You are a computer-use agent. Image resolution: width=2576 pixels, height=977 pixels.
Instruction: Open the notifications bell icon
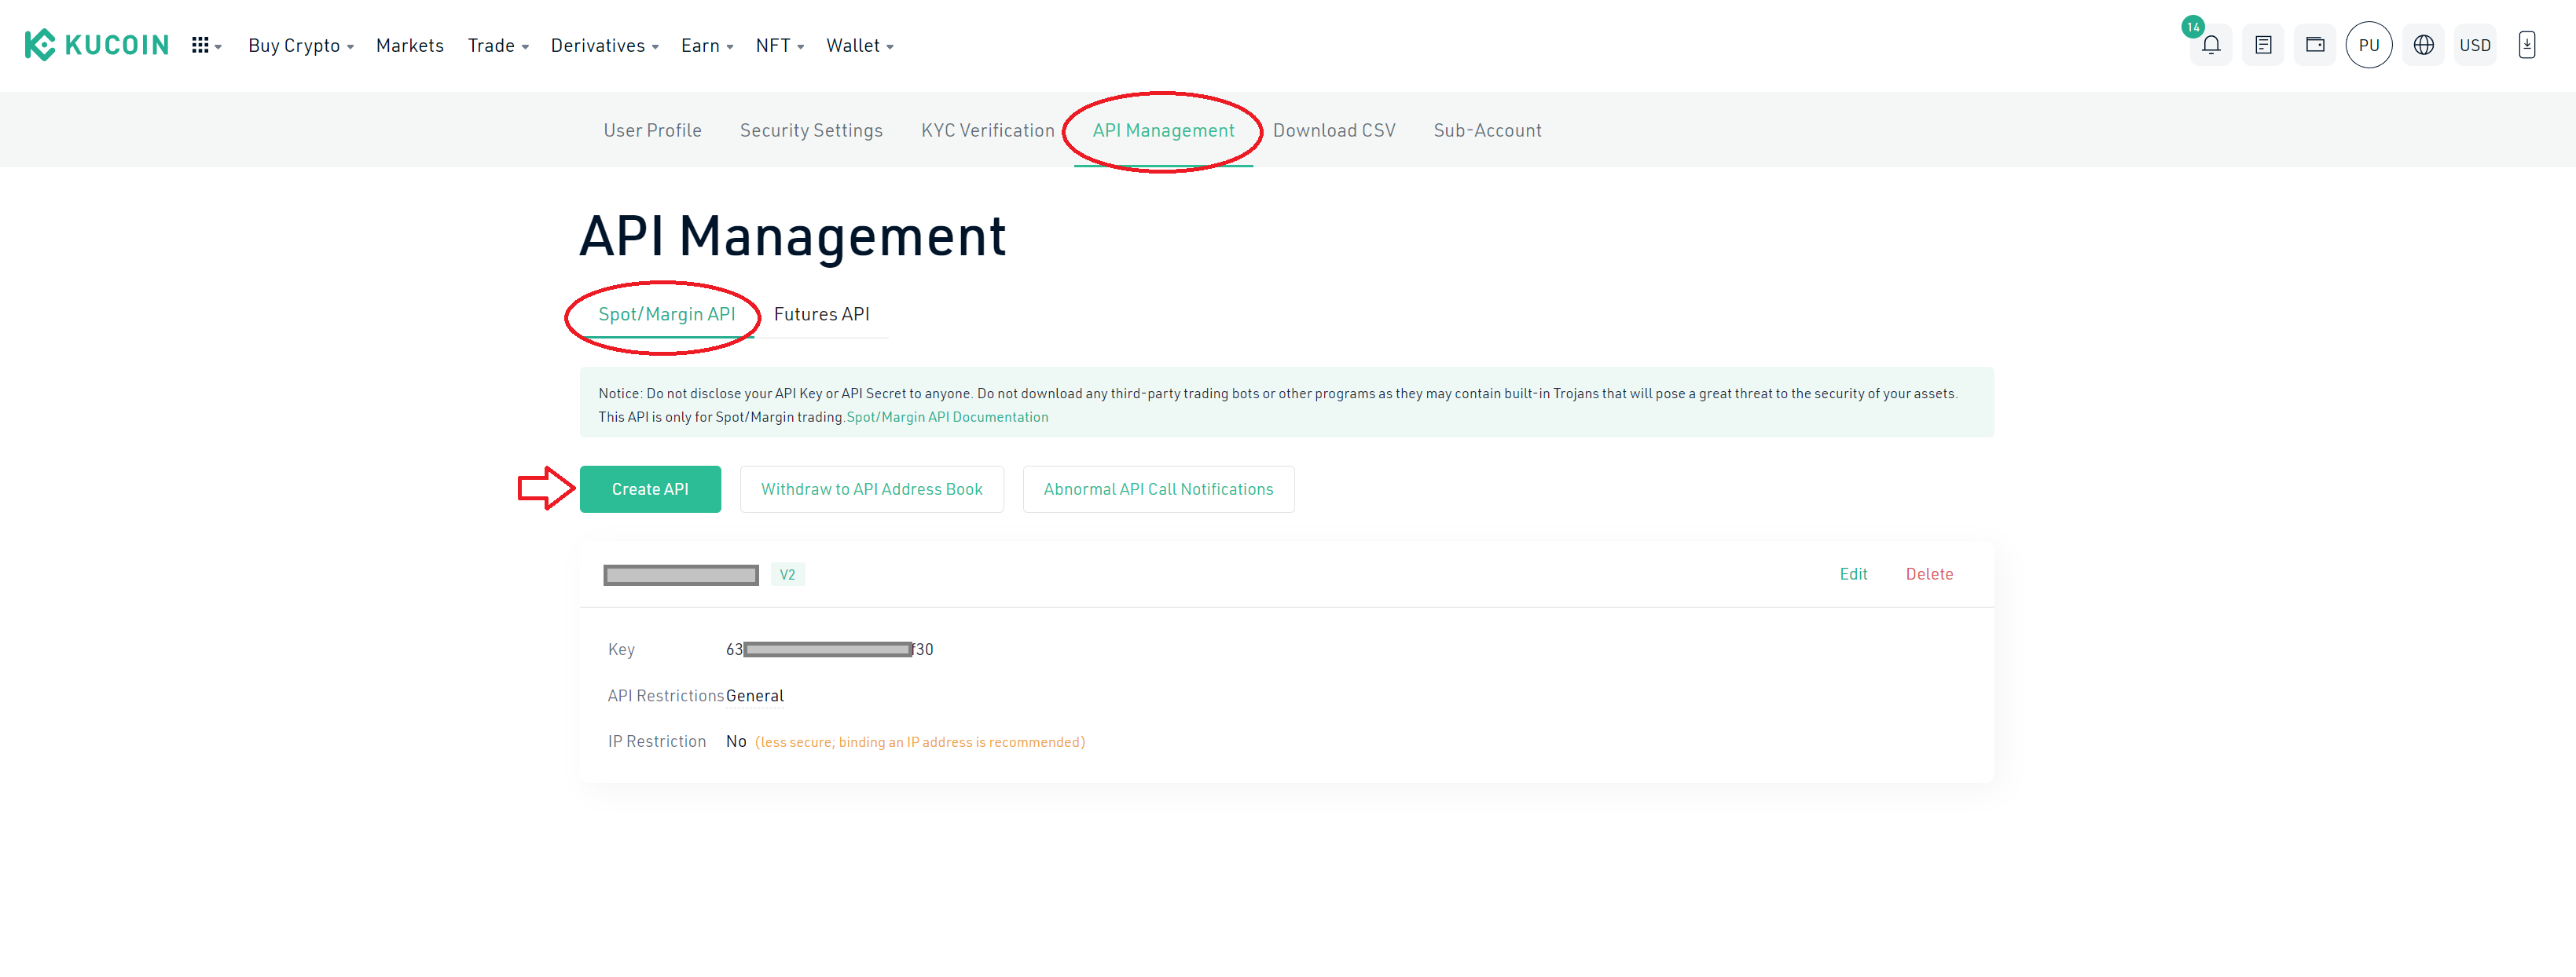click(x=2211, y=45)
